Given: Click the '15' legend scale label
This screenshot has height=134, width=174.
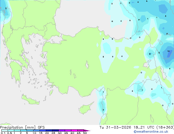Looking at the screenshot, I should pos(41,133).
